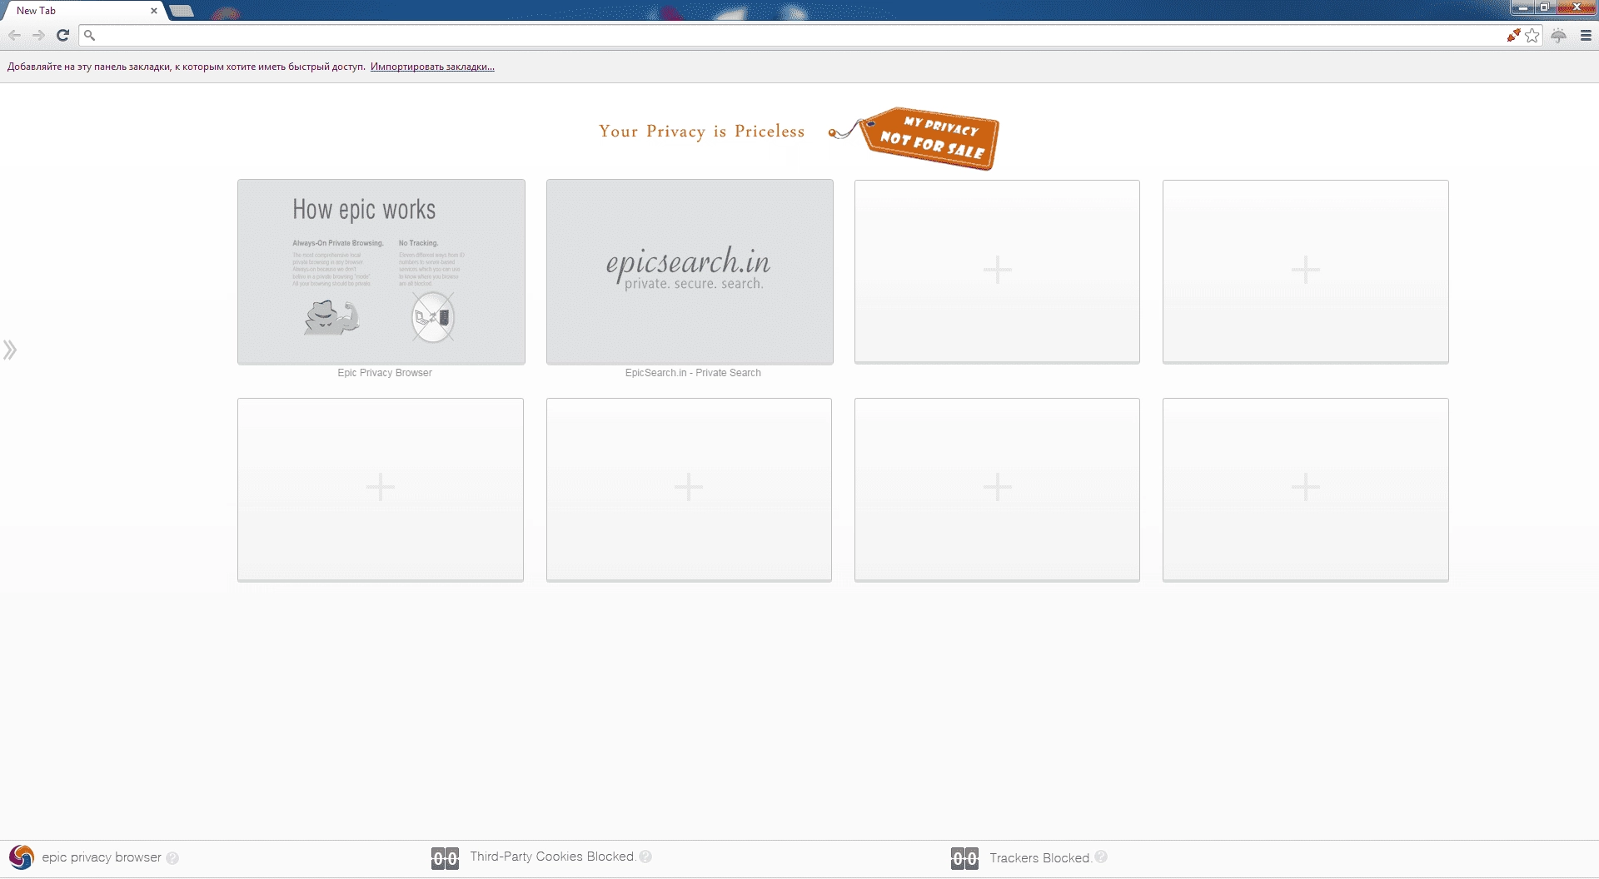
Task: Open the umbrella privacy protection icon
Action: pyautogui.click(x=1559, y=35)
